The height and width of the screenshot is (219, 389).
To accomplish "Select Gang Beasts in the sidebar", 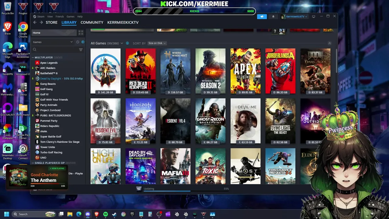I will (48, 84).
